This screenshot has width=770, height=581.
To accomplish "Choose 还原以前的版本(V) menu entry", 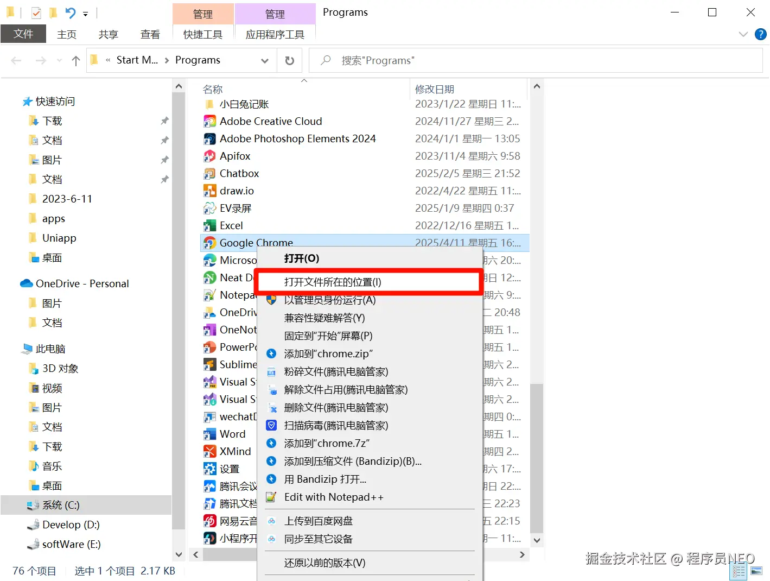I will click(369, 563).
